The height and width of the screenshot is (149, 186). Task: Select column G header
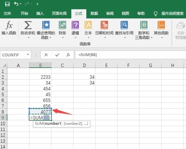(150, 65)
